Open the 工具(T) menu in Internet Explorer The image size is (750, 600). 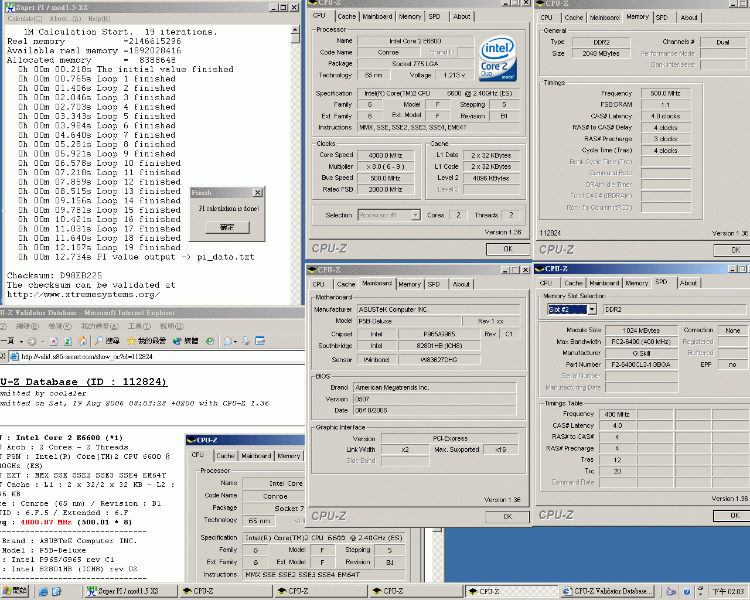pyautogui.click(x=139, y=326)
